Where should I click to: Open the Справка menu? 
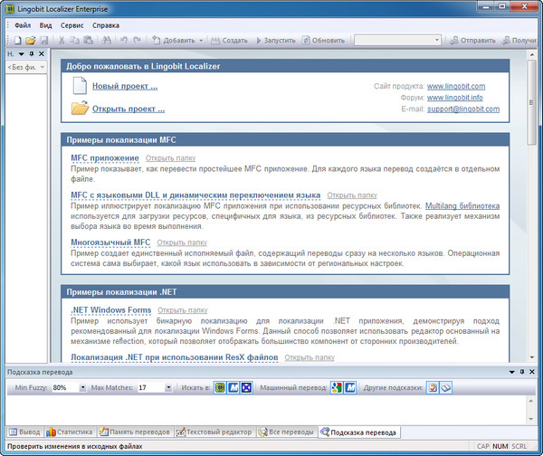106,25
